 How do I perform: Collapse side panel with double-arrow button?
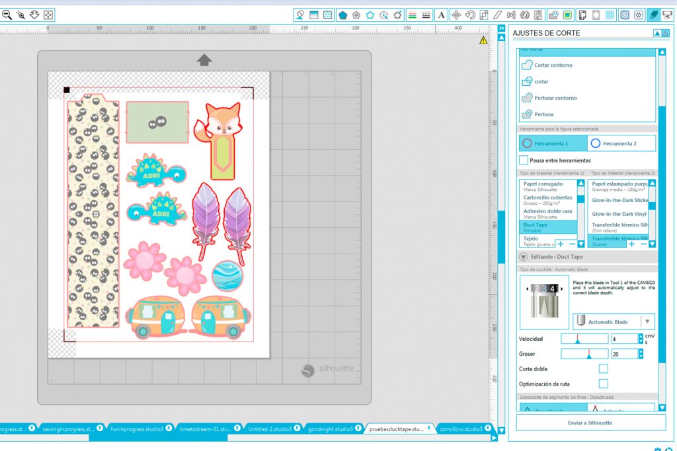coord(501,28)
